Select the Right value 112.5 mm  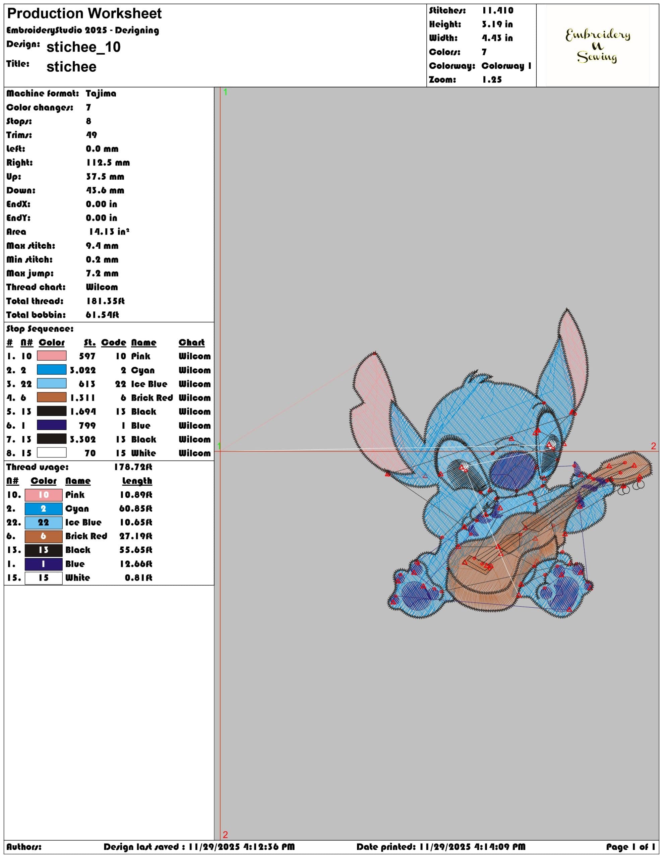pos(108,163)
